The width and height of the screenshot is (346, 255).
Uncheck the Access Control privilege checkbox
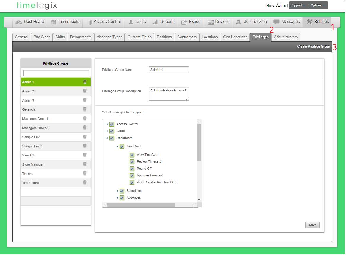coord(112,124)
